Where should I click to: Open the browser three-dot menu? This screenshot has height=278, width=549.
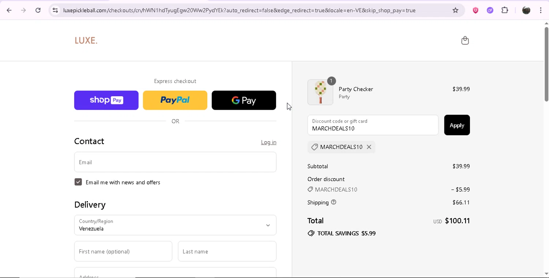click(x=541, y=10)
